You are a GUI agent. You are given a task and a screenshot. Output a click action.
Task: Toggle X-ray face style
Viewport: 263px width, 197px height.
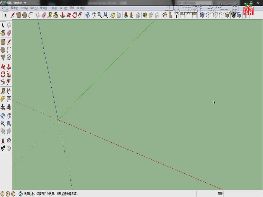click(202, 15)
